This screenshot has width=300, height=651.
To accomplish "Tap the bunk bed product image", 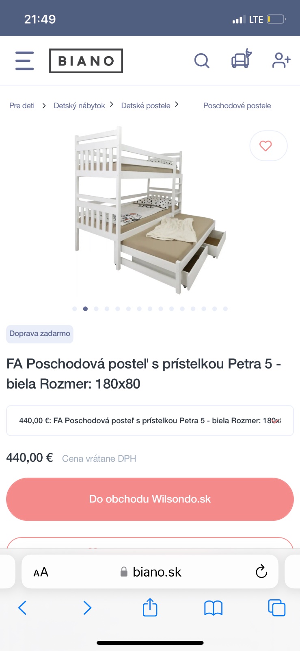I will coord(150,210).
